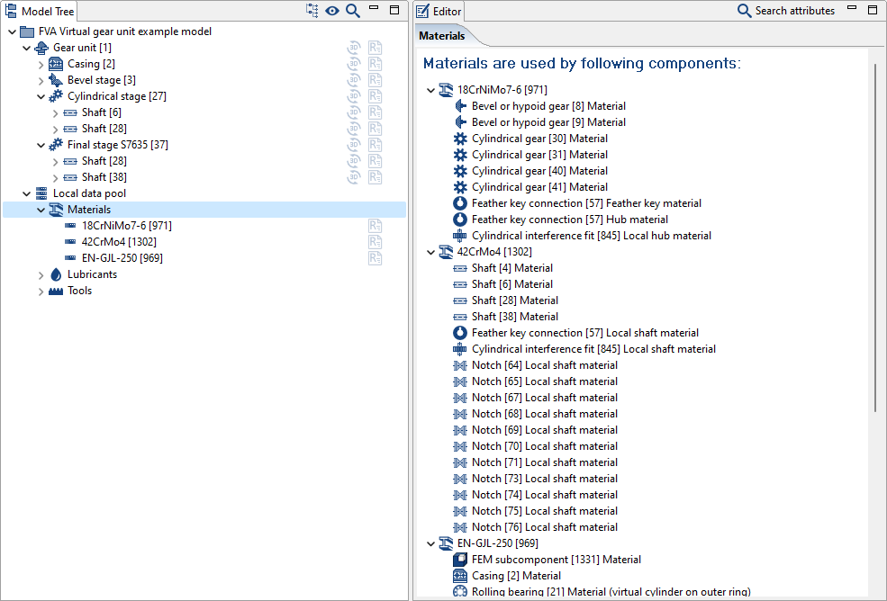Viewport: 887px width, 601px height.
Task: Open the report icon next to 18CrNiMo7-6
Action: point(375,225)
